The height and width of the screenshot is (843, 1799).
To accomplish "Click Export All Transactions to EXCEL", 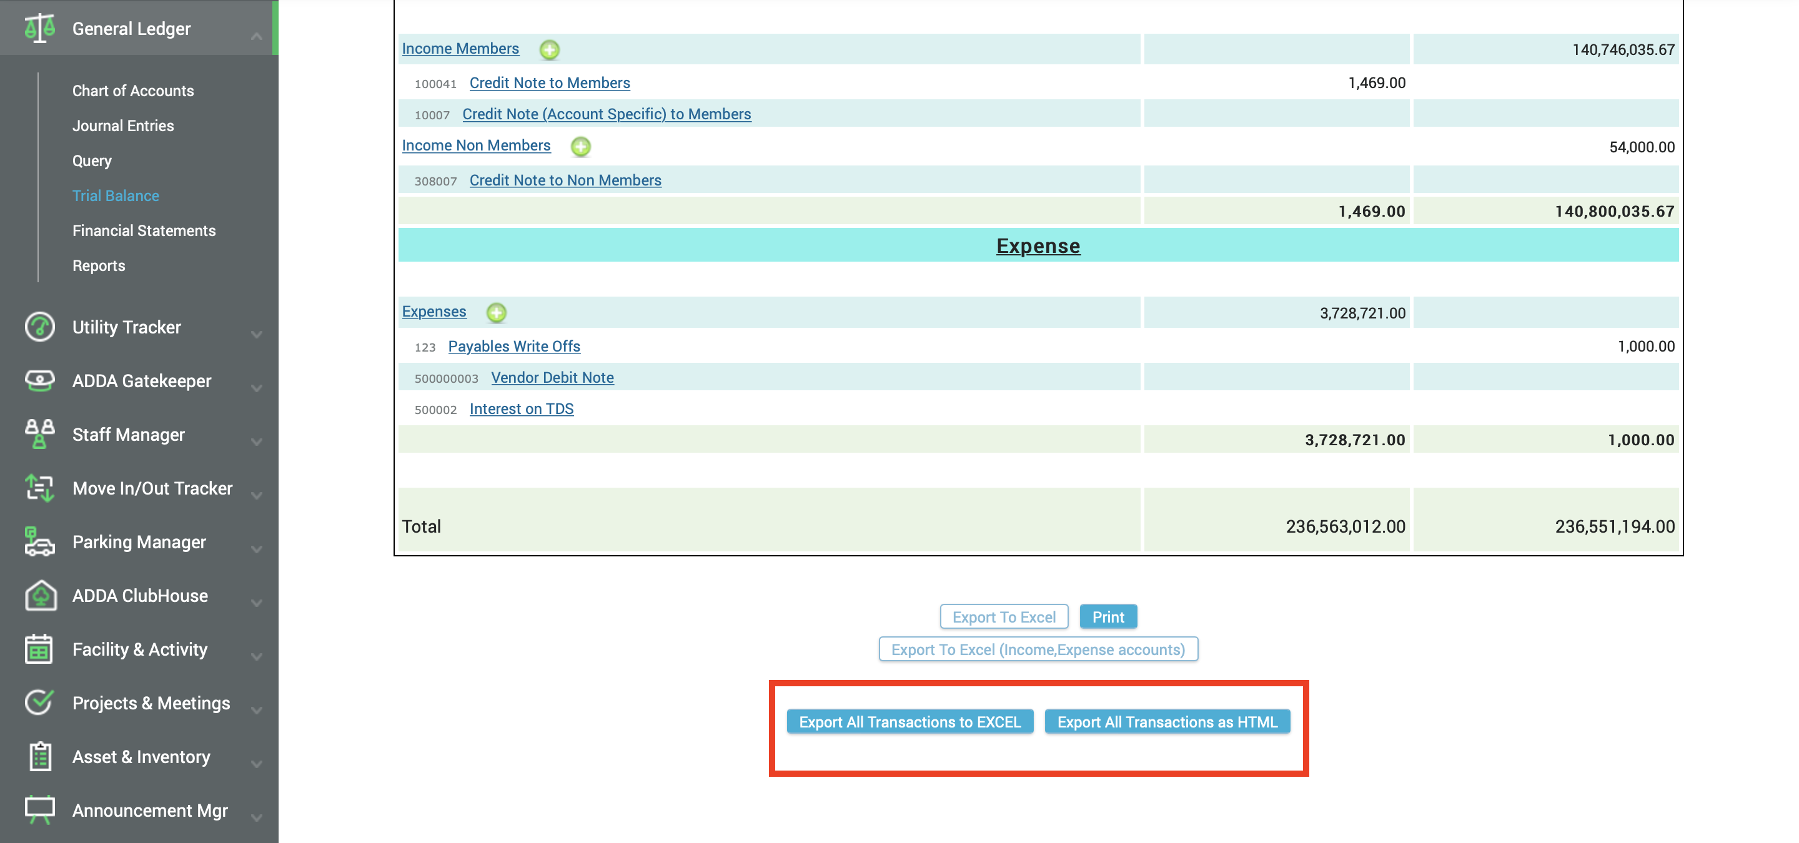I will (910, 722).
